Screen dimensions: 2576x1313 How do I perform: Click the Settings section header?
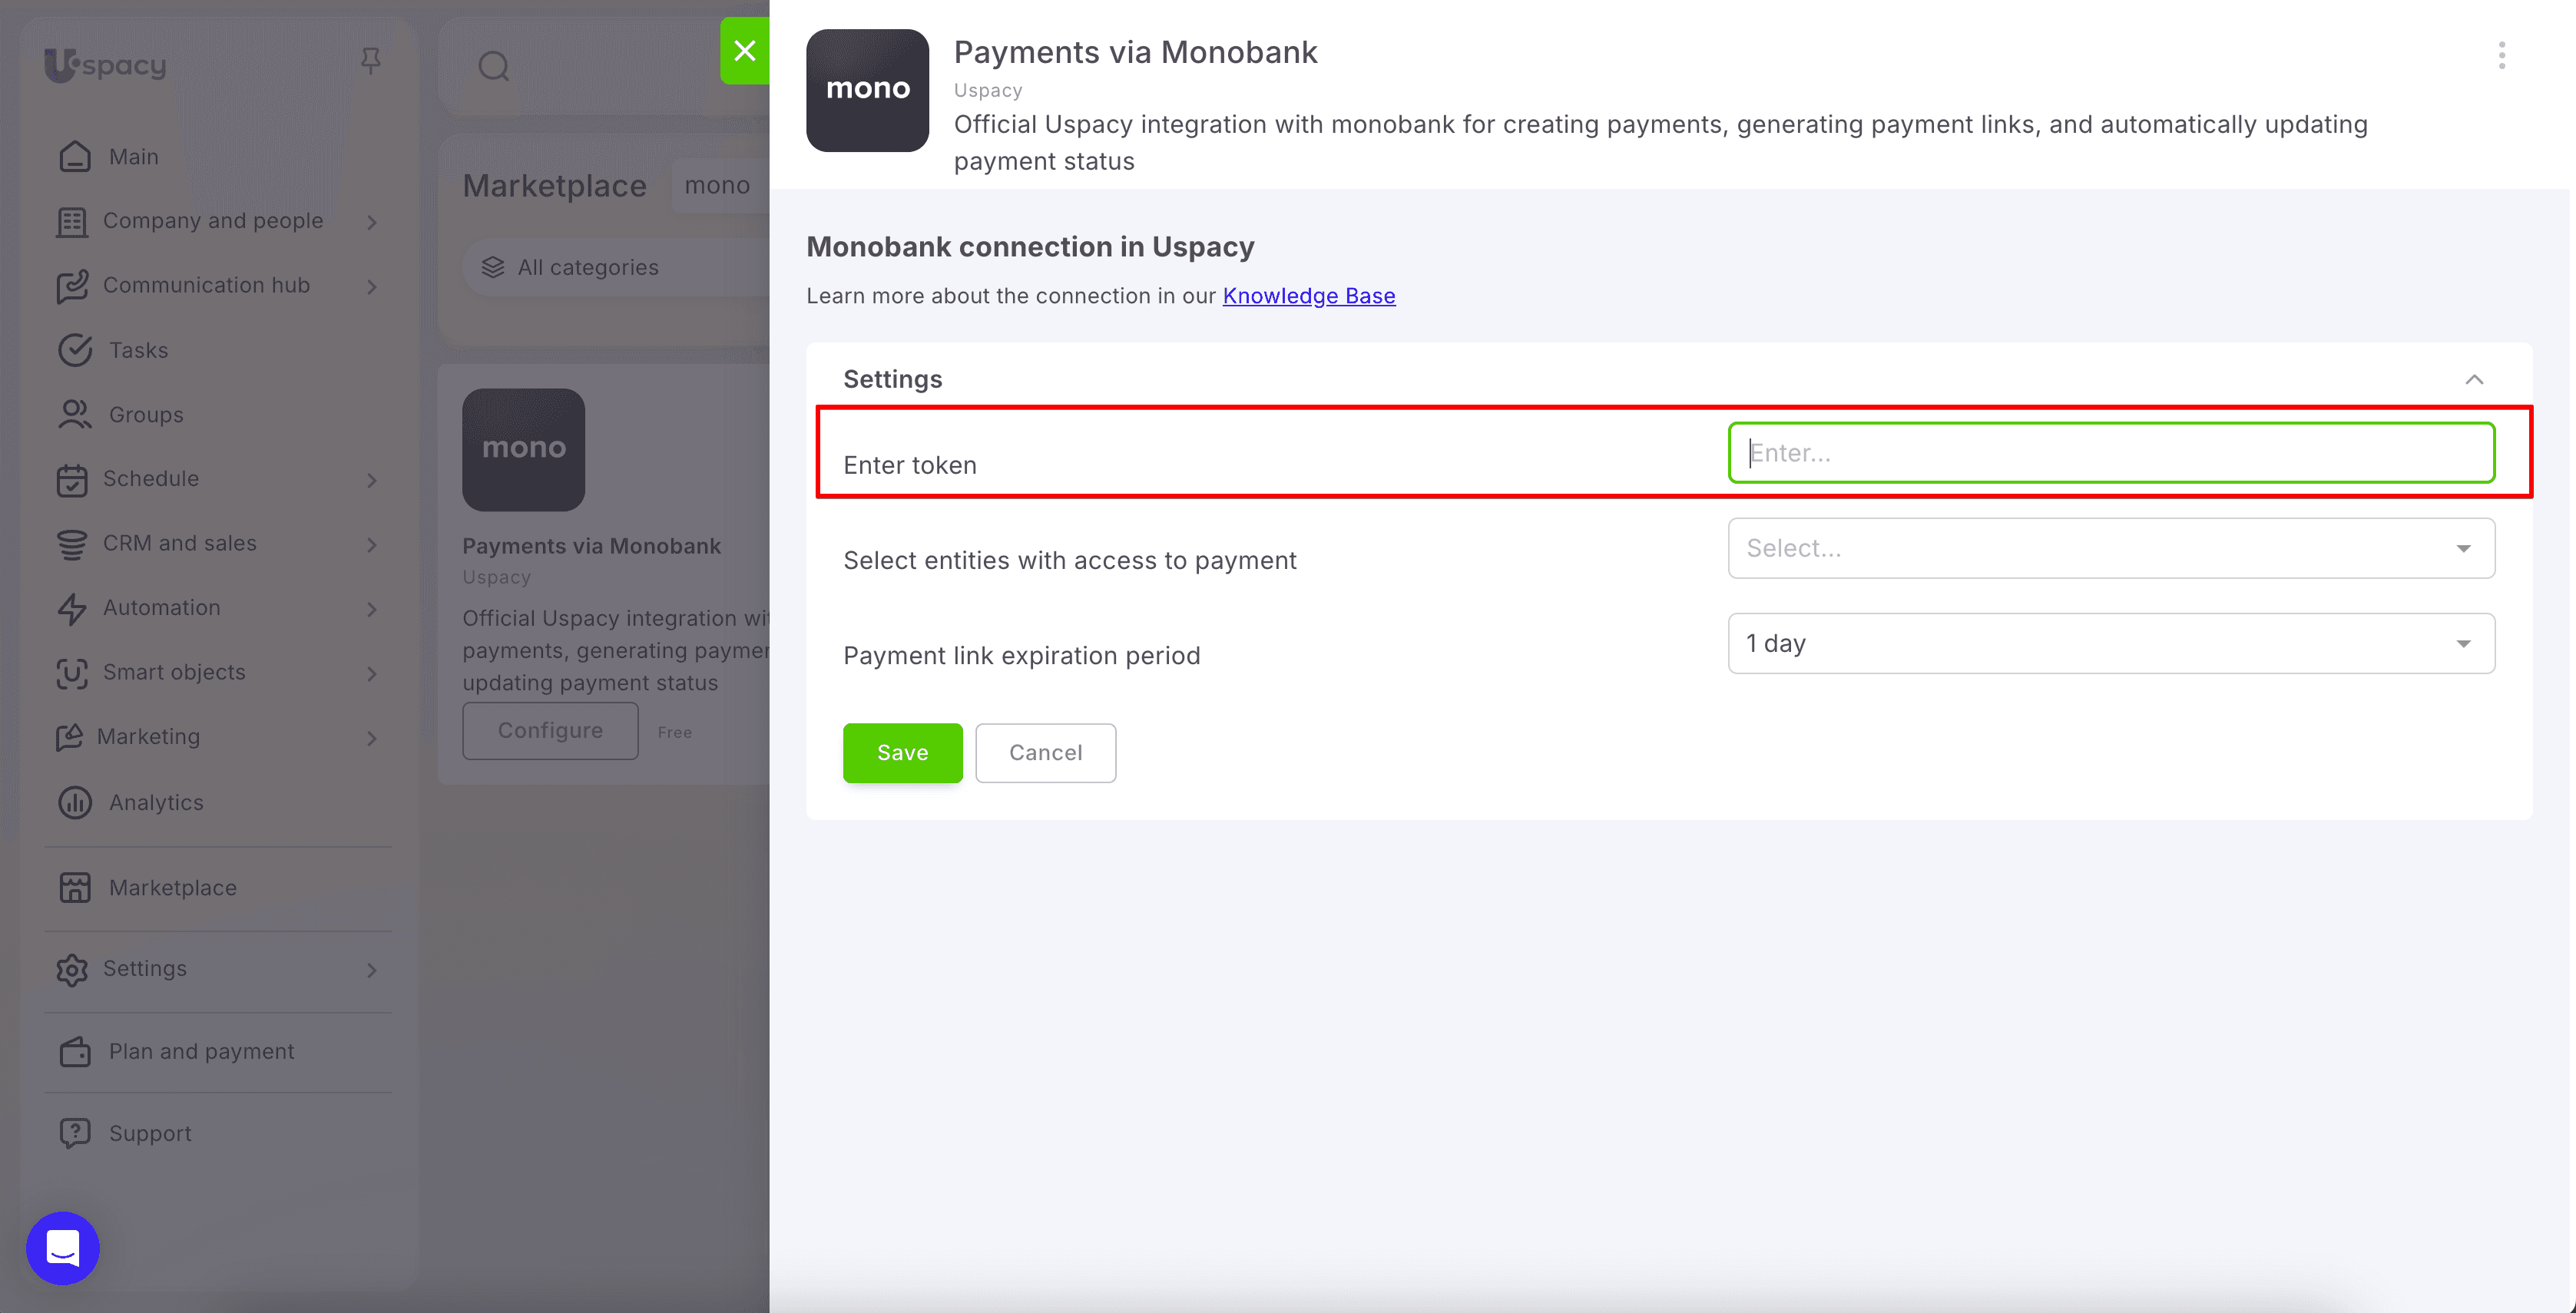[893, 379]
